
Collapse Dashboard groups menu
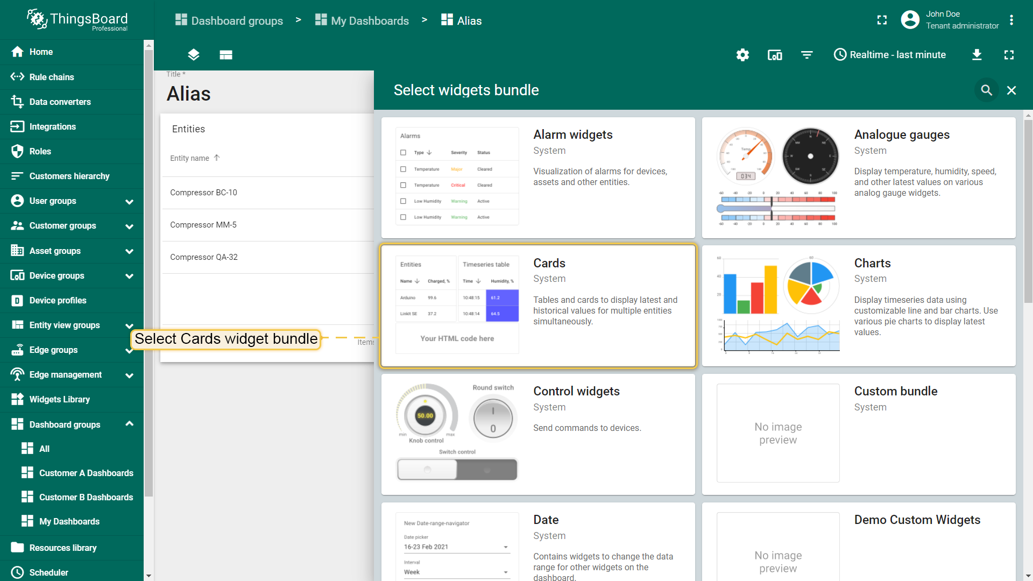coord(129,424)
